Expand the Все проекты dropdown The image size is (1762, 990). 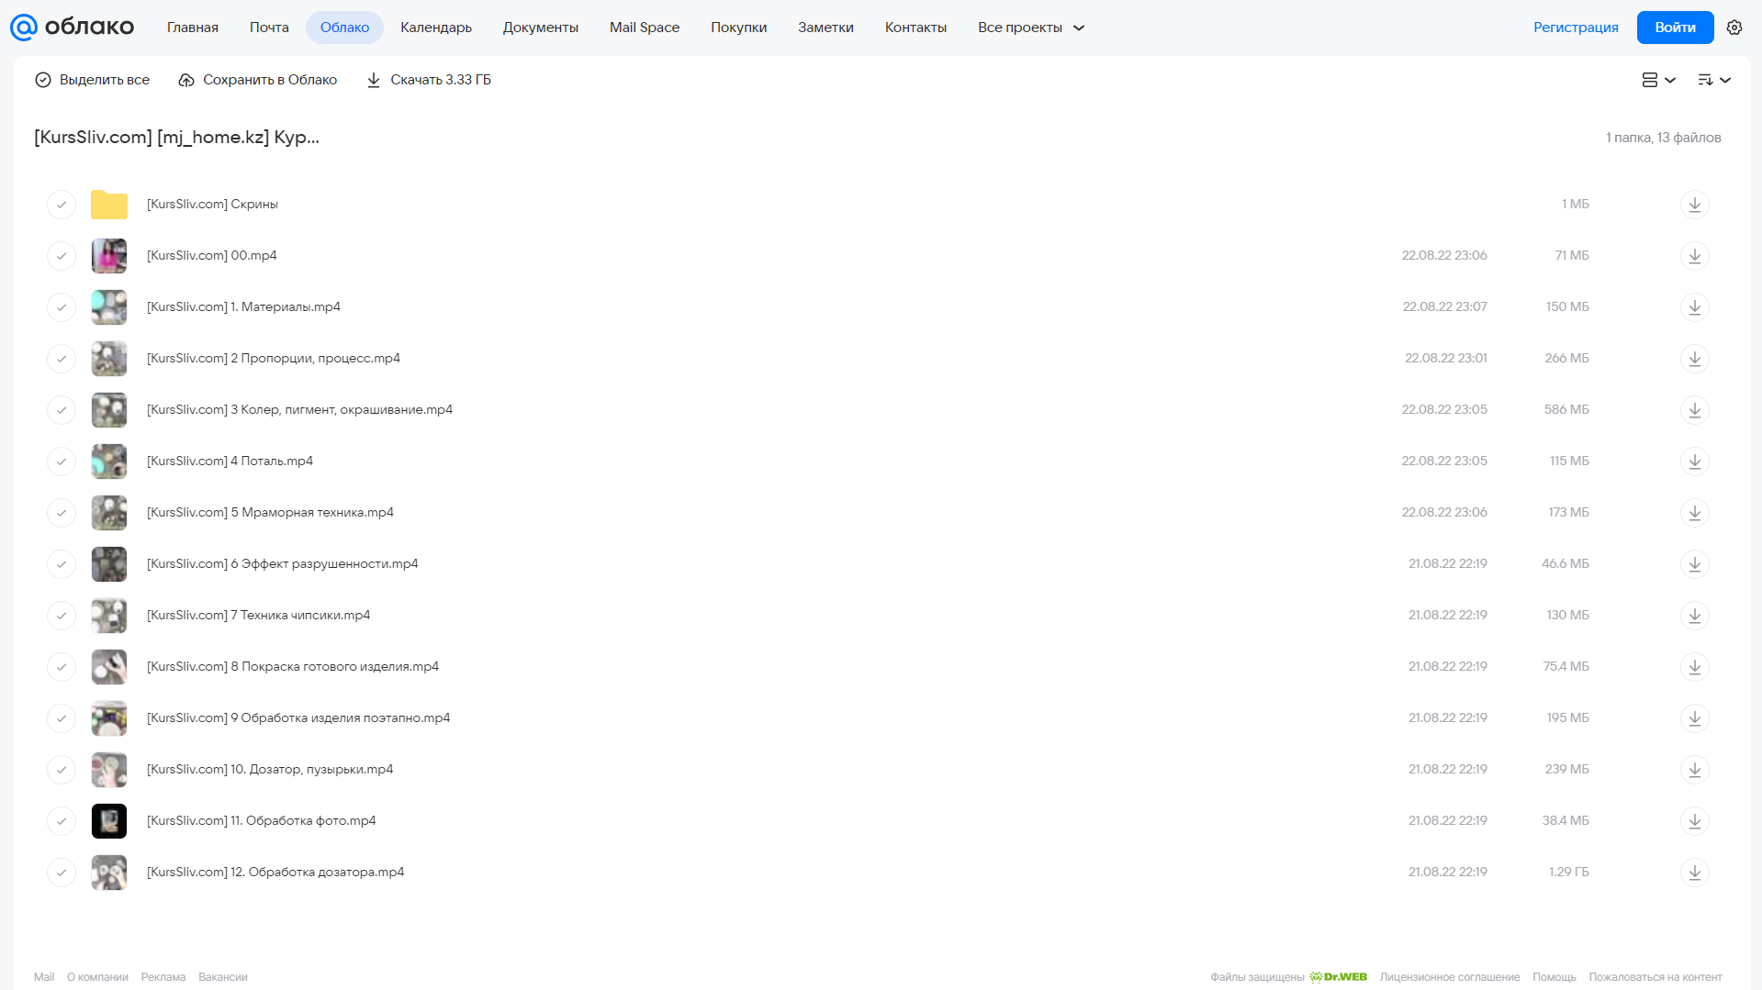pyautogui.click(x=1030, y=28)
